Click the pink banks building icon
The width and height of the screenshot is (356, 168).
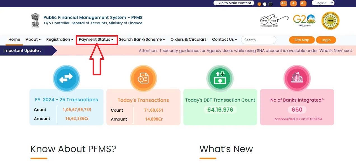coord(297,79)
